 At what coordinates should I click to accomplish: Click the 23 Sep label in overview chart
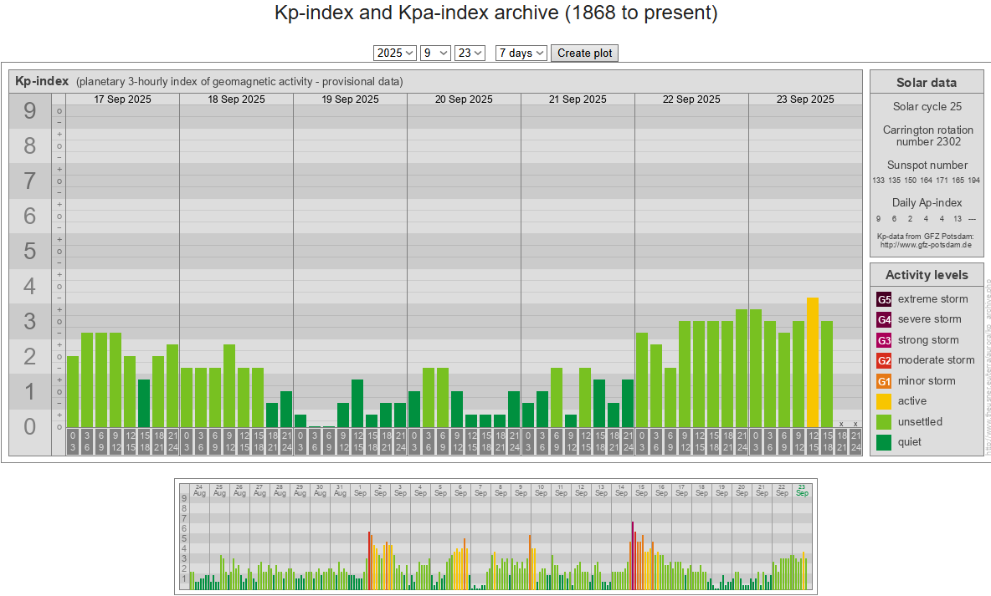pos(802,490)
